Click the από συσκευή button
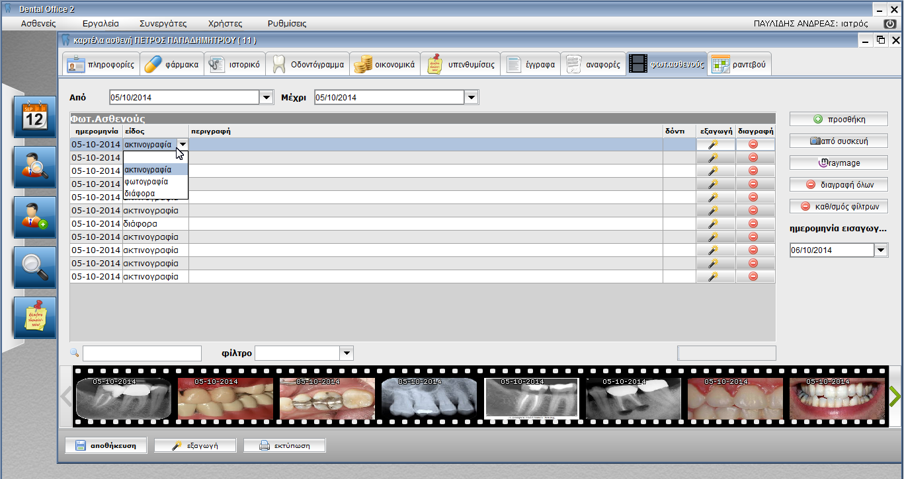904x479 pixels. [x=839, y=141]
